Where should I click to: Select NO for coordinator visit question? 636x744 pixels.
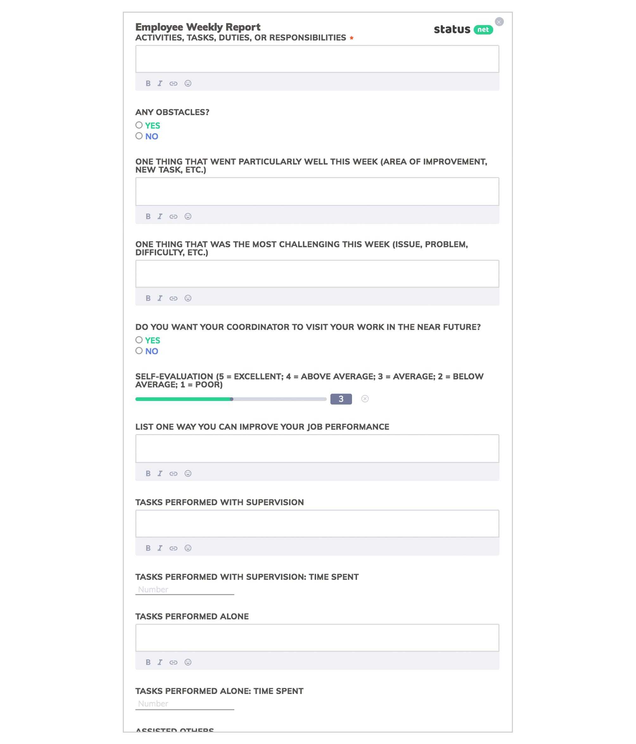pyautogui.click(x=139, y=350)
